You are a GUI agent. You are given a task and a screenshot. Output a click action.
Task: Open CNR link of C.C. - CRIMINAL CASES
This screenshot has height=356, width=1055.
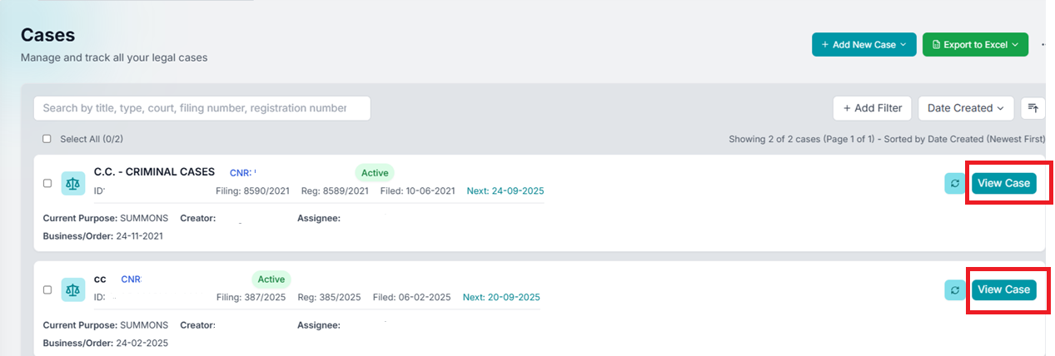pos(241,172)
